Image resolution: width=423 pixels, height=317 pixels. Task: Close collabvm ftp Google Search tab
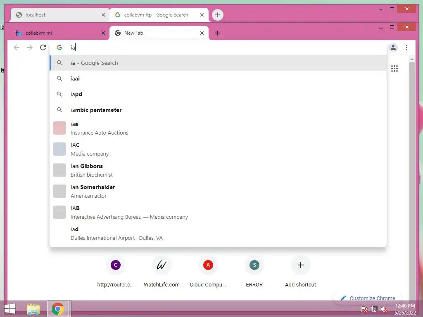(x=202, y=15)
